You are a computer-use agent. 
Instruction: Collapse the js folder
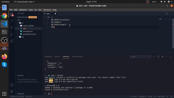(x=29, y=23)
